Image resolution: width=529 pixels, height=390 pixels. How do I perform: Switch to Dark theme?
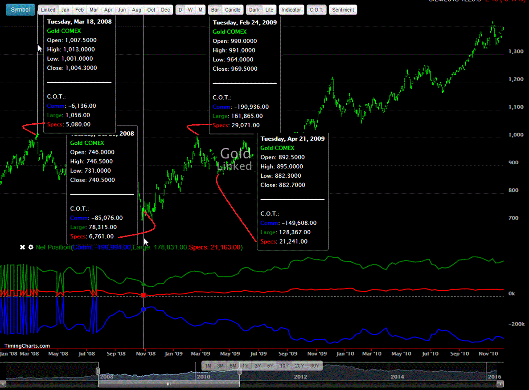(254, 10)
